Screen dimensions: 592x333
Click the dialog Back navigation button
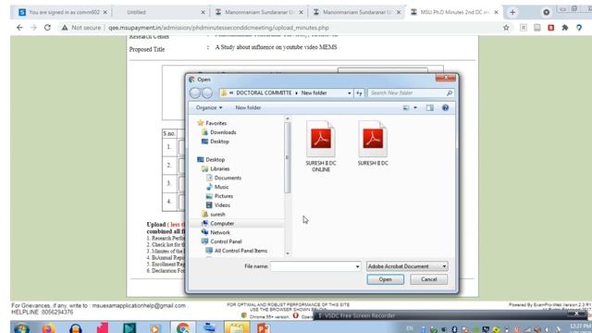195,92
